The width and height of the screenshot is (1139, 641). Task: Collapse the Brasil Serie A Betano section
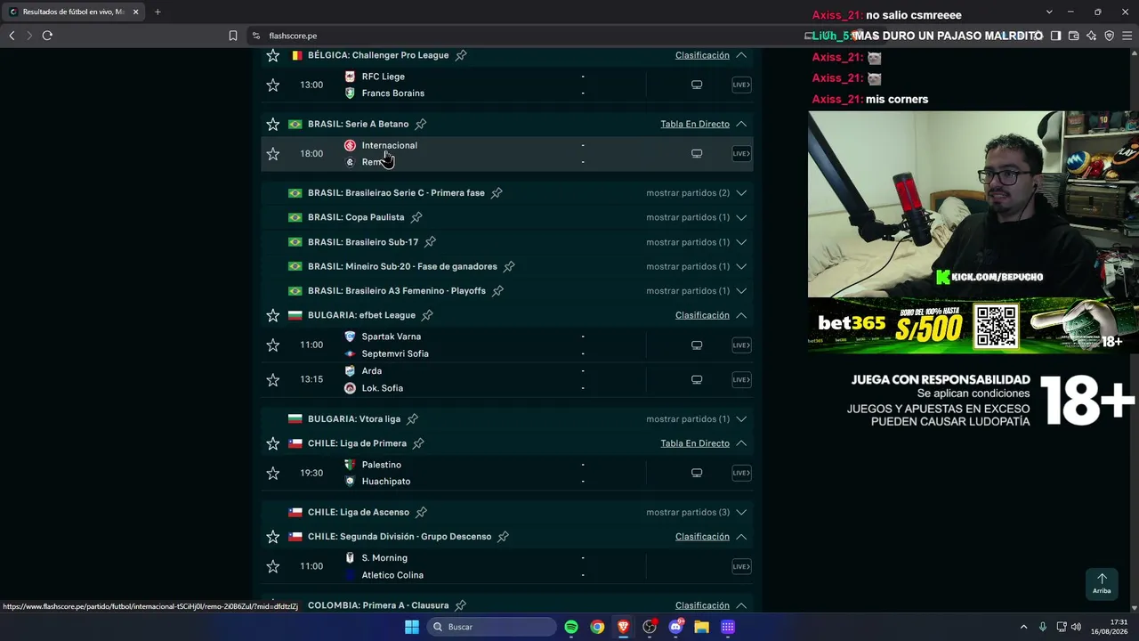741,124
